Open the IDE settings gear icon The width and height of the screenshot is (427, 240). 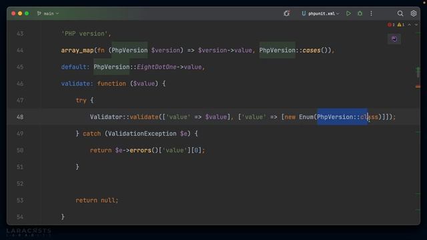tap(414, 13)
